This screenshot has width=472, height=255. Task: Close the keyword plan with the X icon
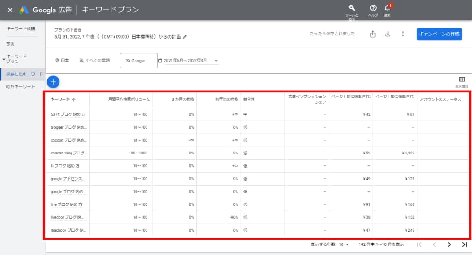tap(10, 10)
